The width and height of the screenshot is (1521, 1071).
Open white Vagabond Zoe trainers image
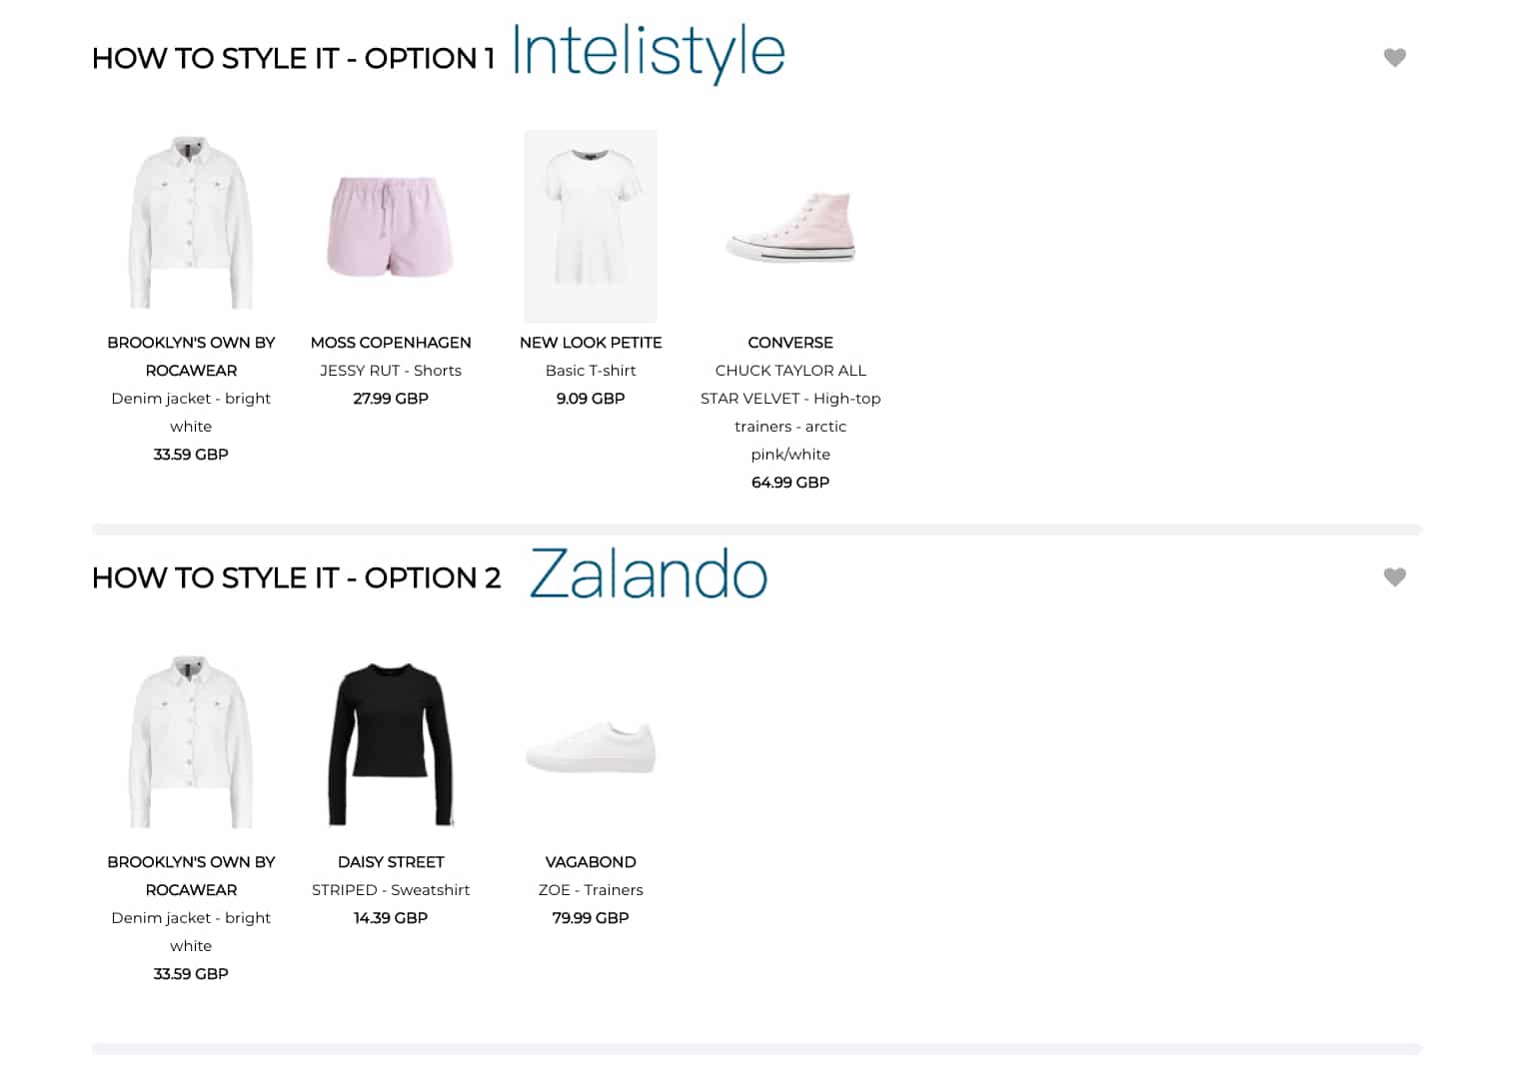click(x=591, y=746)
